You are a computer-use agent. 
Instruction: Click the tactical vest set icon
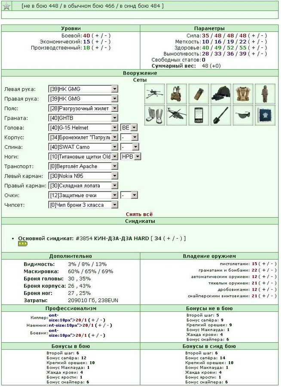pos(177,94)
